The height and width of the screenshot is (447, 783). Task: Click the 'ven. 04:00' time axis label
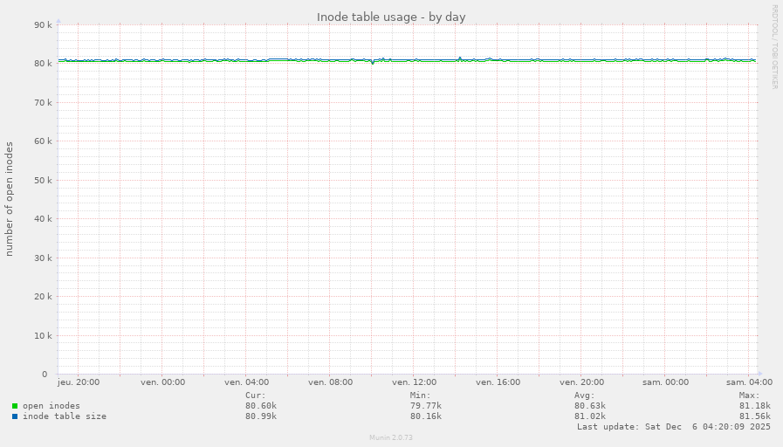pos(246,382)
